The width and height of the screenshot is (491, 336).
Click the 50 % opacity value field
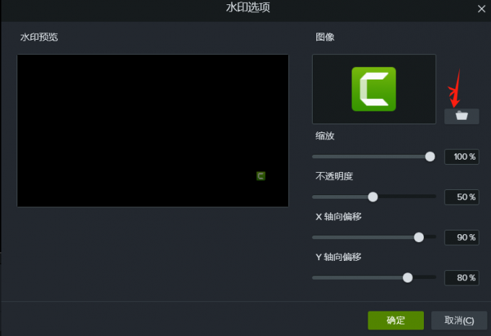[x=461, y=197]
